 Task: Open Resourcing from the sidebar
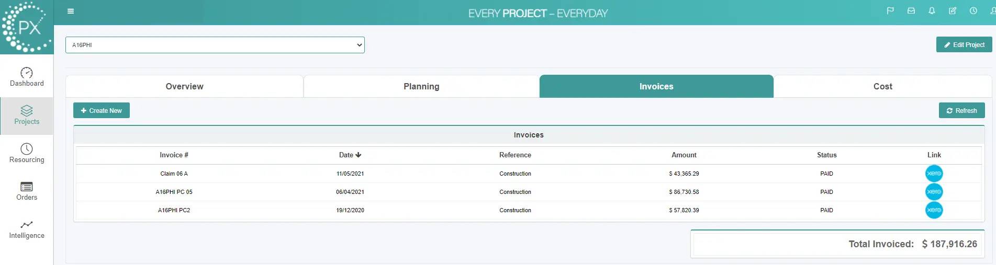(x=27, y=153)
